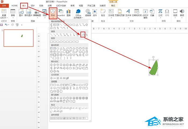Switch to the 视图 (View) tab
Viewport: 188px width, 129px height.
[81, 6]
